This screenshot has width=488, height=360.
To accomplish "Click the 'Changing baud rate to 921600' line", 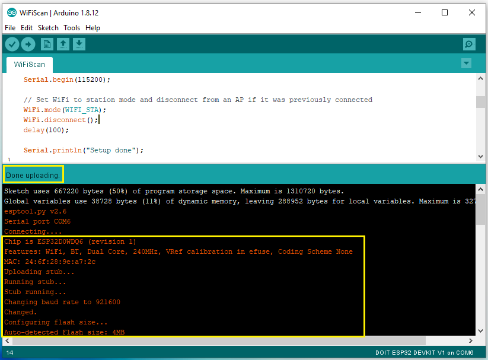I will 62,302.
